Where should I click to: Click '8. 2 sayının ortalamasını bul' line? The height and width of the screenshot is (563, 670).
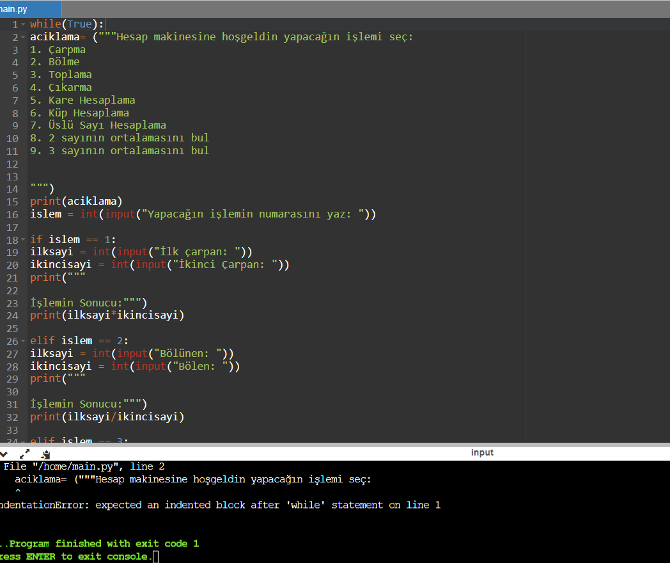[120, 138]
